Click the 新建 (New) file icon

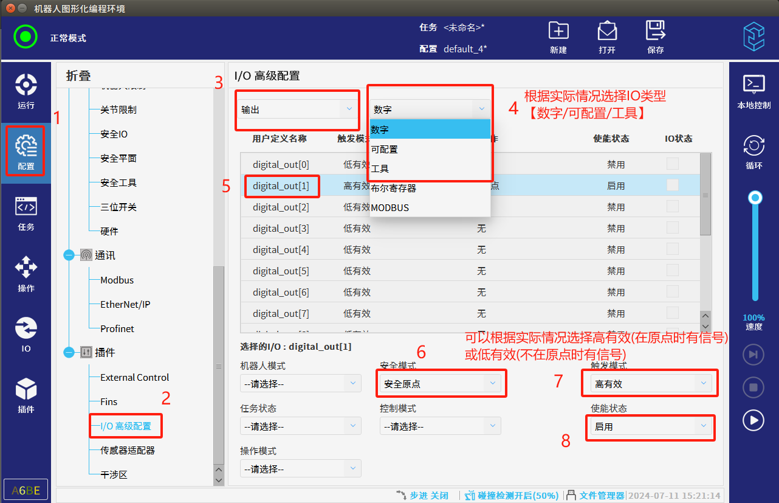[558, 36]
